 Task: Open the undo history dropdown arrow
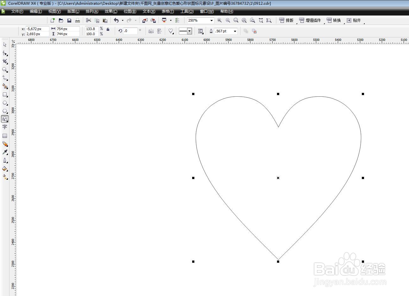(123, 20)
